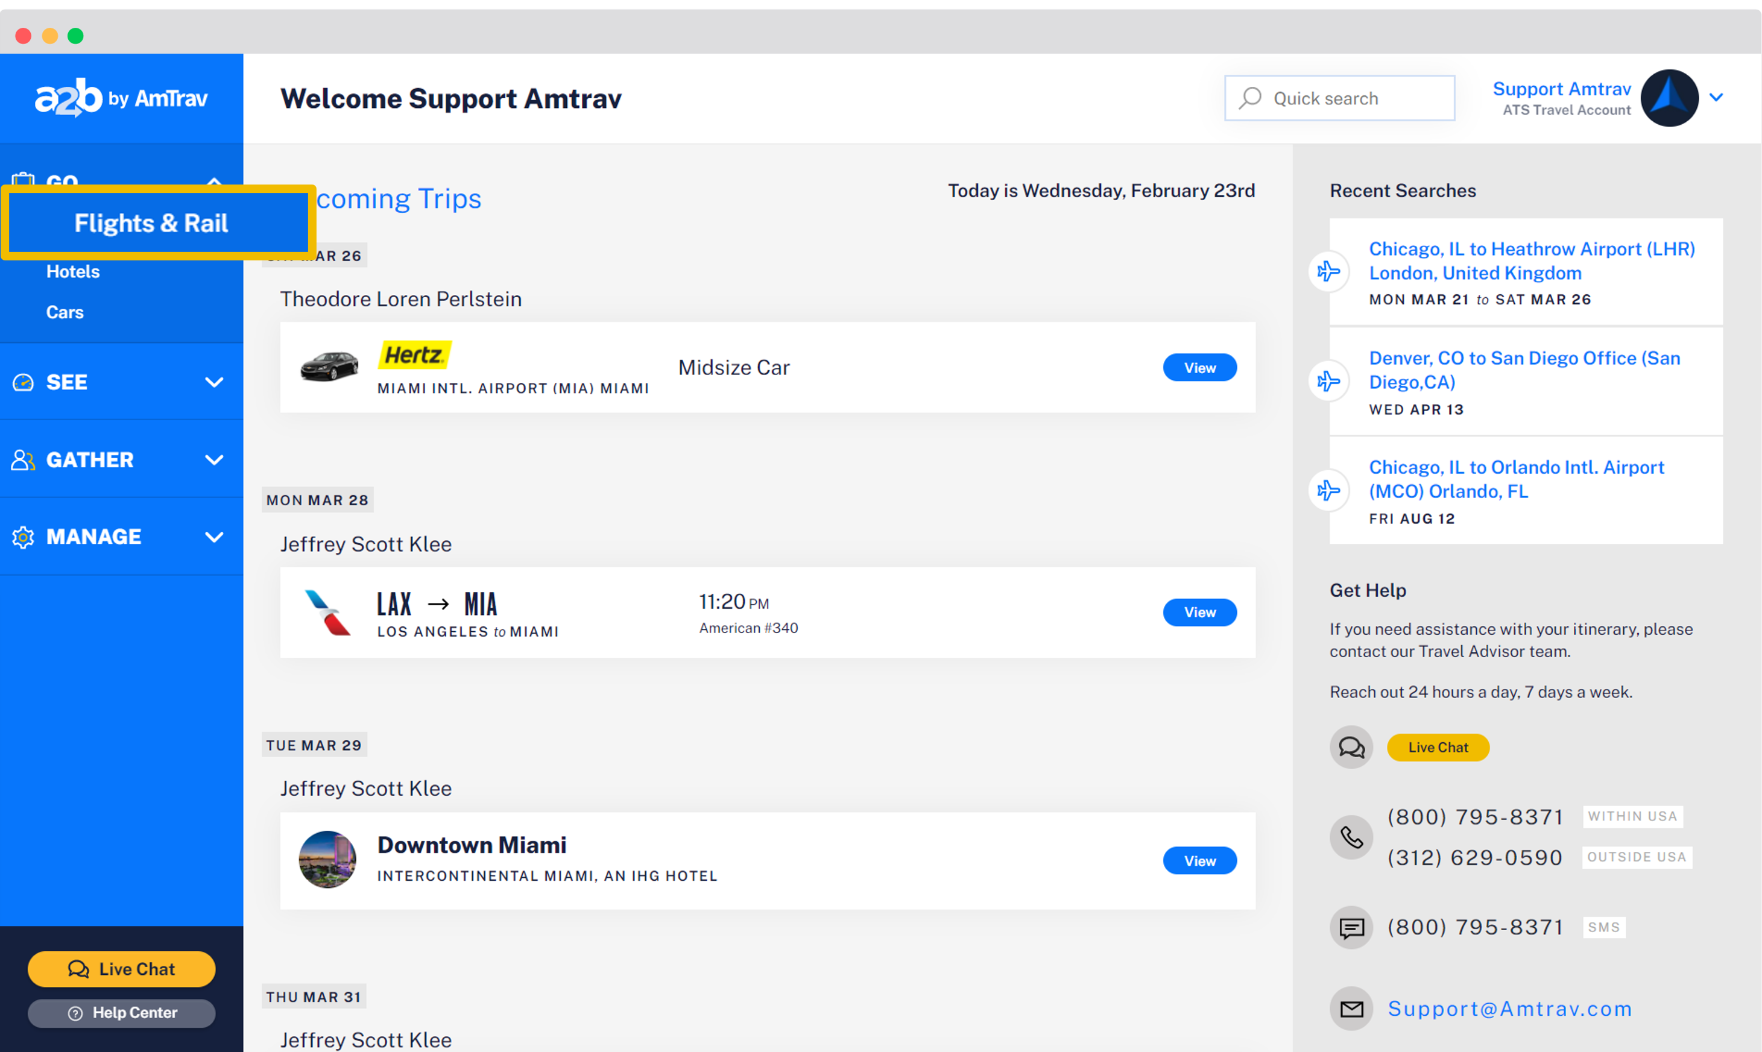The height and width of the screenshot is (1052, 1762).
Task: Open the Hotels menu item
Action: pos(73,271)
